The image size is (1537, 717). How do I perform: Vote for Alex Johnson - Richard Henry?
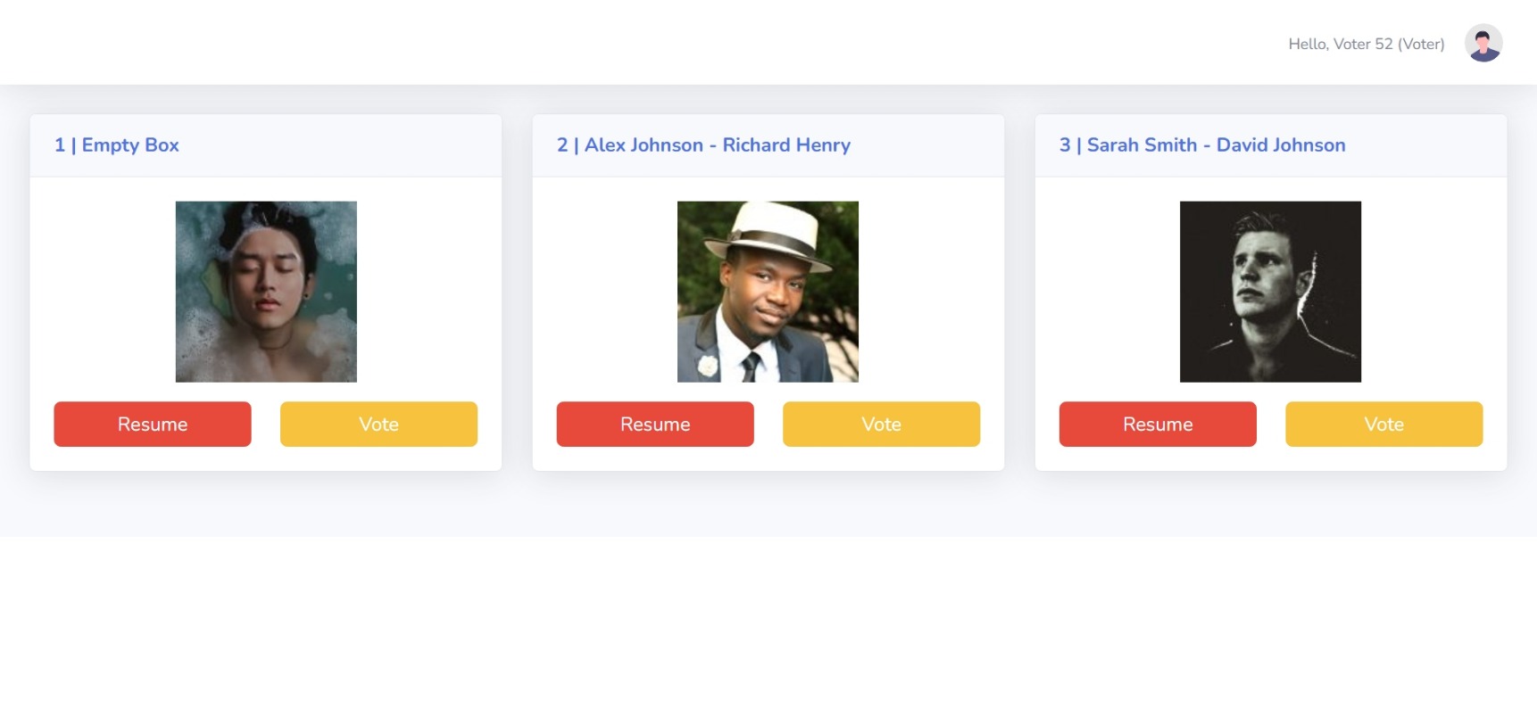pos(881,424)
